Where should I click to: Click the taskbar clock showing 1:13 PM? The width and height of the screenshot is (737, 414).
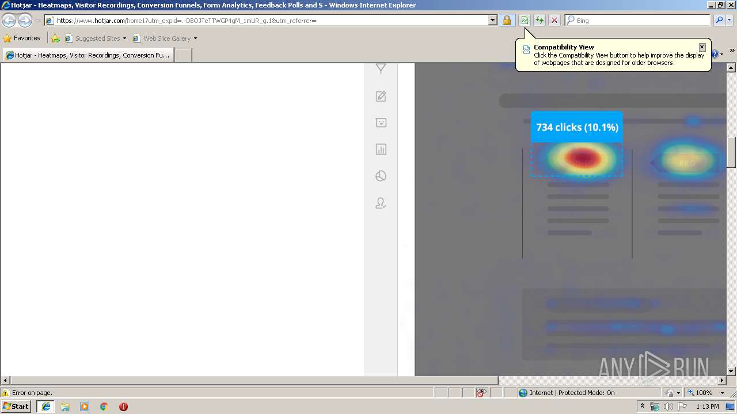click(x=707, y=407)
